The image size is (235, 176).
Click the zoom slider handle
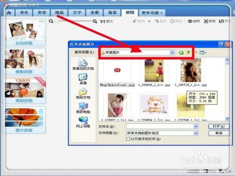57,21
